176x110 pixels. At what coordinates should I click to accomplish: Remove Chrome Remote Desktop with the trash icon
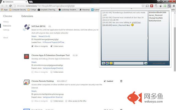click(121, 81)
